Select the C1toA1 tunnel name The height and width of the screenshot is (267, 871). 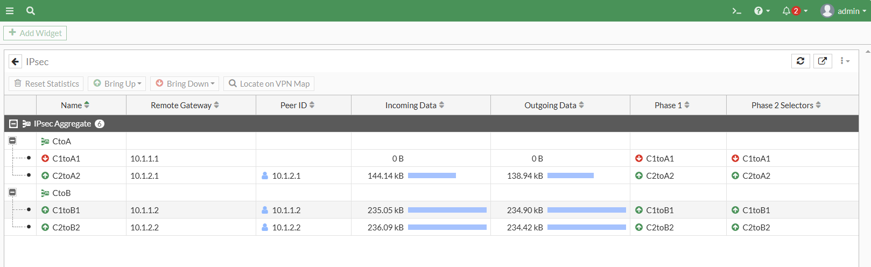(x=66, y=158)
